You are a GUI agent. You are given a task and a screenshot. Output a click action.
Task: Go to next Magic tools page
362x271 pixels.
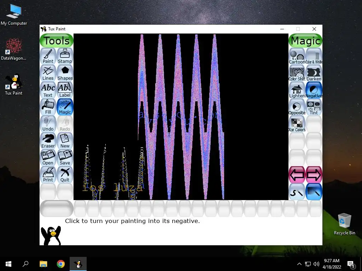point(314,175)
